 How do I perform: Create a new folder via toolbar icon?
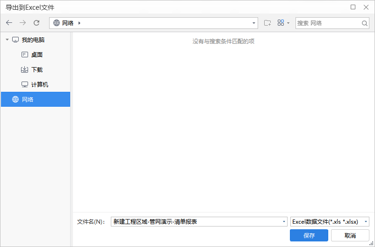coord(267,23)
